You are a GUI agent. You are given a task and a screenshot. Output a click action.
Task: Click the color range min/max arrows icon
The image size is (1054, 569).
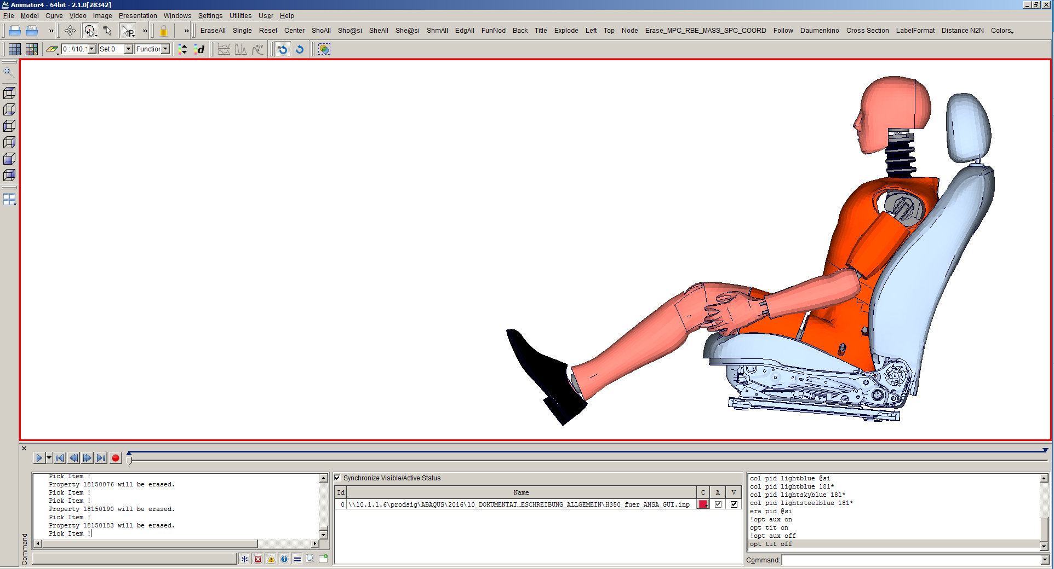coord(183,49)
